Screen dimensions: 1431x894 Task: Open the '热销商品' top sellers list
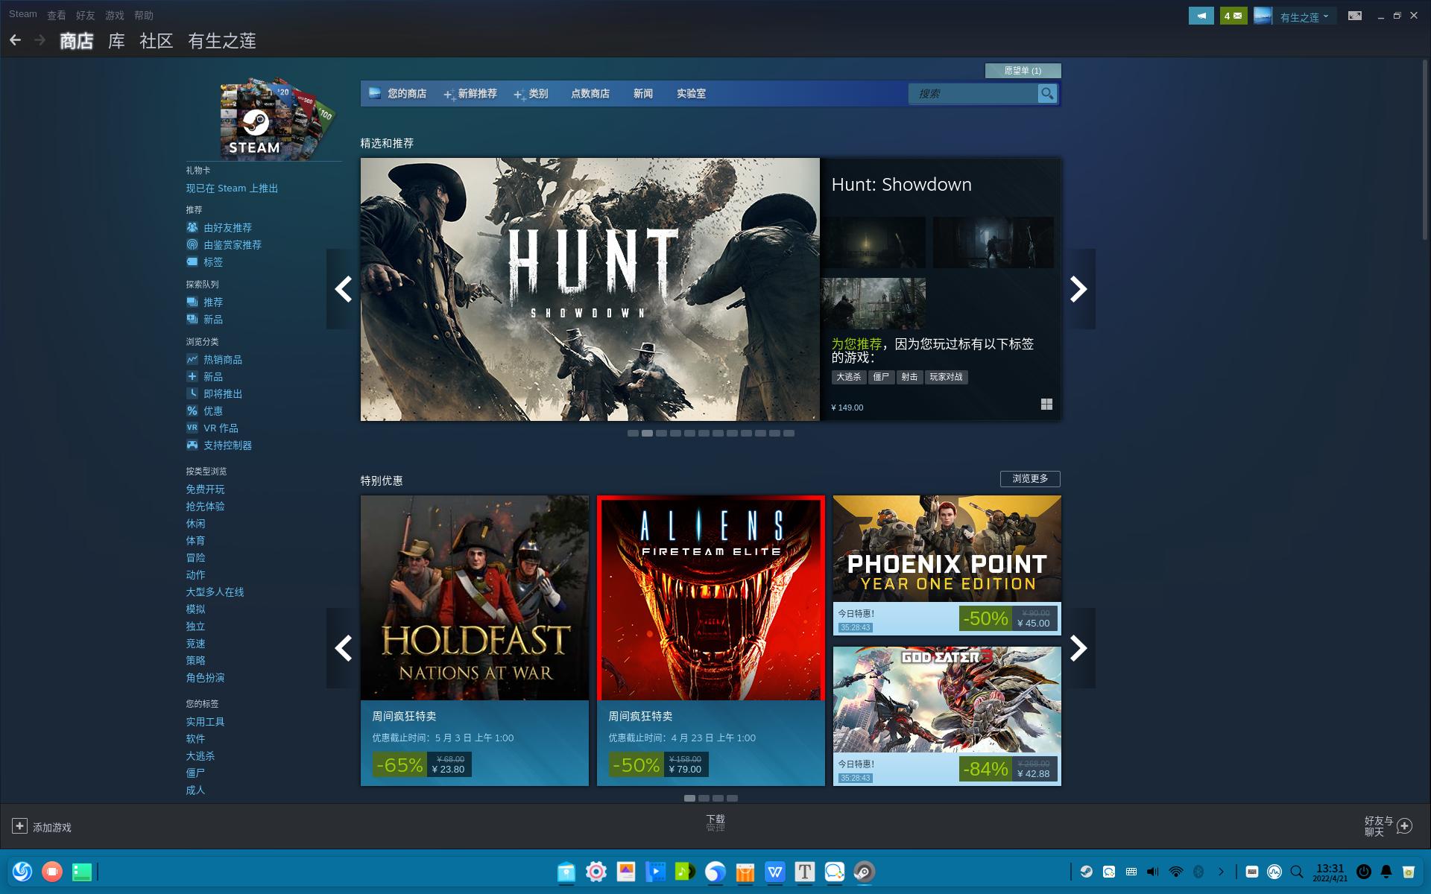click(x=222, y=359)
